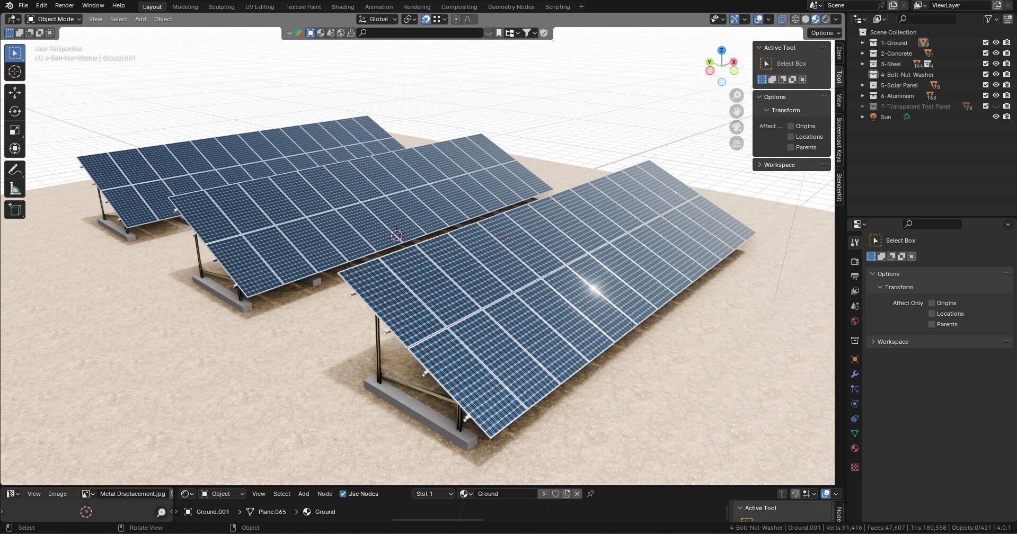The image size is (1017, 534).
Task: Switch to rendered viewport shading
Action: tap(826, 19)
